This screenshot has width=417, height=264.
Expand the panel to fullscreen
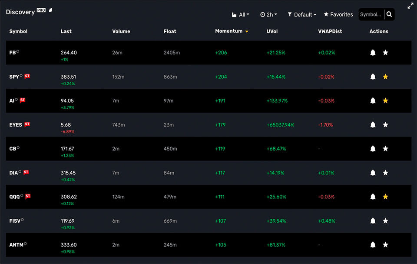pos(410,6)
